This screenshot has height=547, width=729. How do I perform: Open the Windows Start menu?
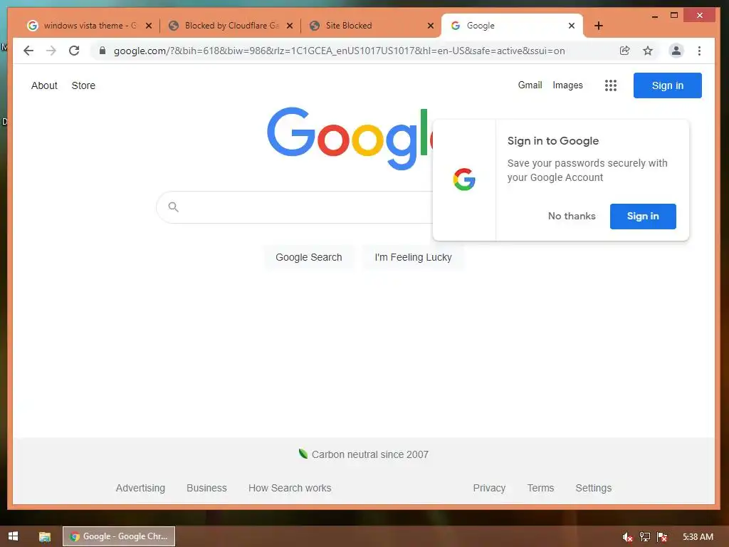[13, 536]
